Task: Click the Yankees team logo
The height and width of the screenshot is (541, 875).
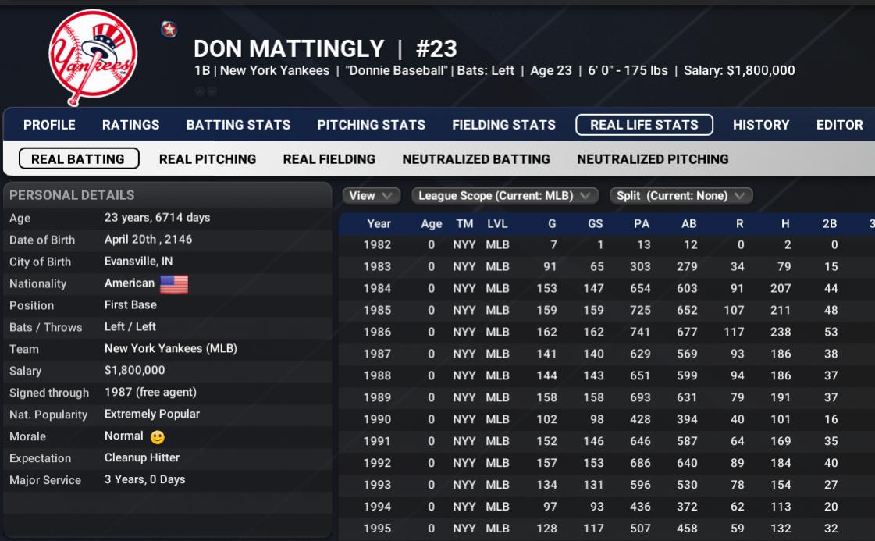Action: [x=93, y=57]
